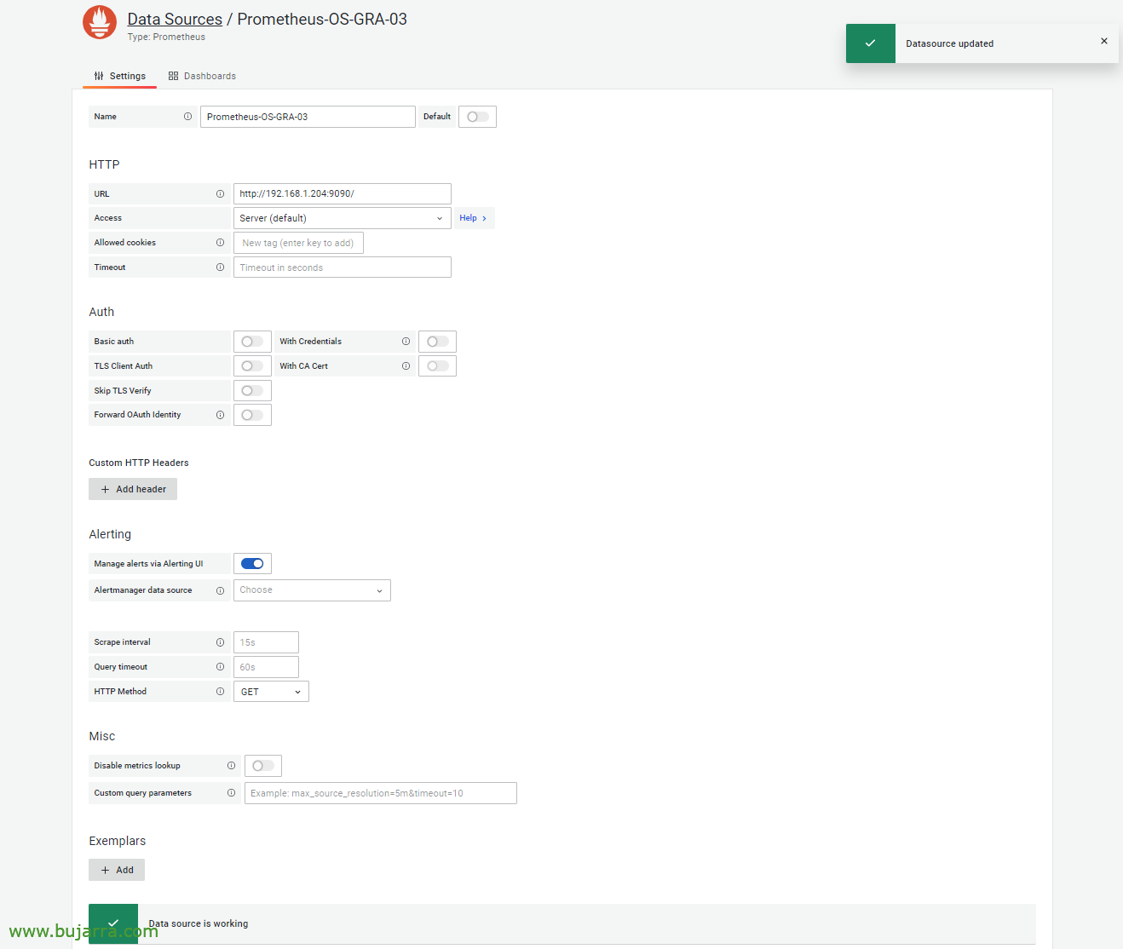The width and height of the screenshot is (1123, 949).
Task: Enable TLS Client Auth switch
Action: coord(252,366)
